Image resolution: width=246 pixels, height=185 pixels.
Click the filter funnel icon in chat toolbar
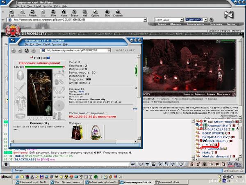(x=147, y=164)
